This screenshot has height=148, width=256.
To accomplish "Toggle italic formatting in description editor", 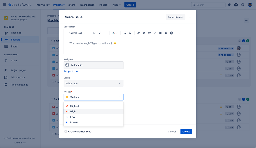I will tap(100, 33).
